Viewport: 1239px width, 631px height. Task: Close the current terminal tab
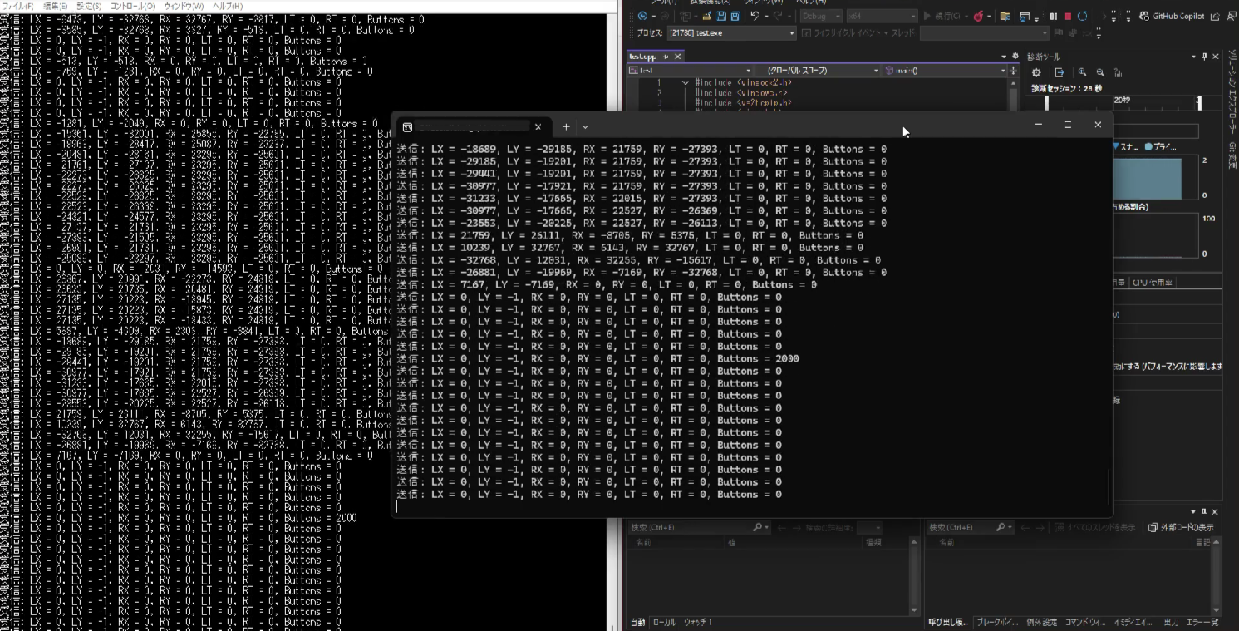[x=538, y=126]
